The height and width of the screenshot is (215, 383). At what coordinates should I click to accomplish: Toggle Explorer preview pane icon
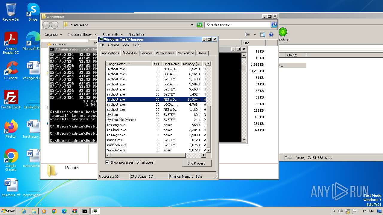(263, 35)
